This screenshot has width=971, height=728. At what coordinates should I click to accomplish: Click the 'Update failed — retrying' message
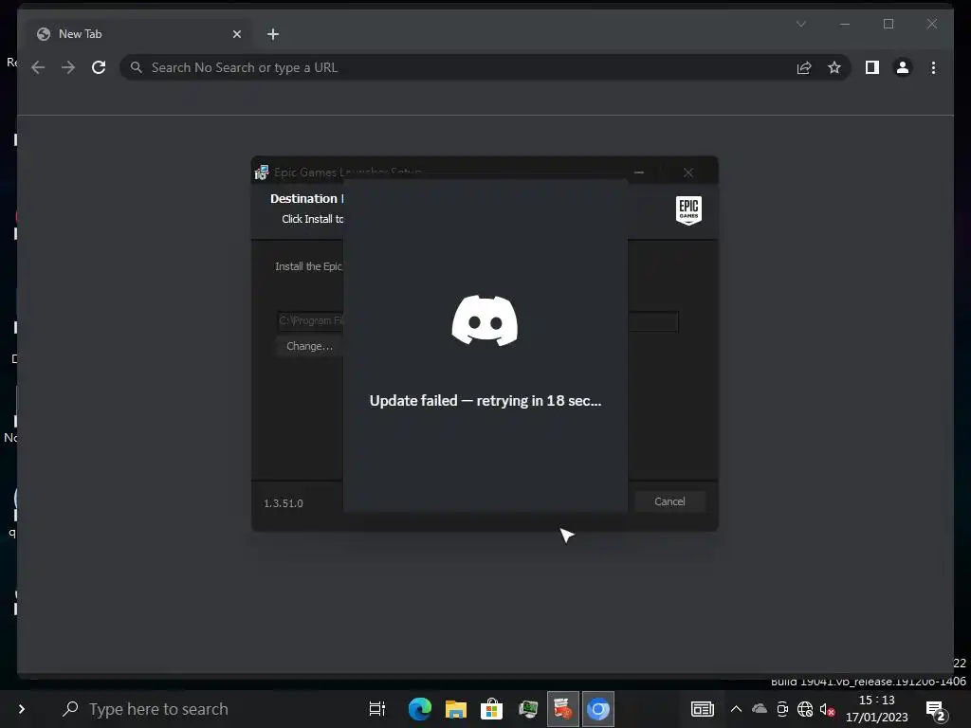pos(485,401)
